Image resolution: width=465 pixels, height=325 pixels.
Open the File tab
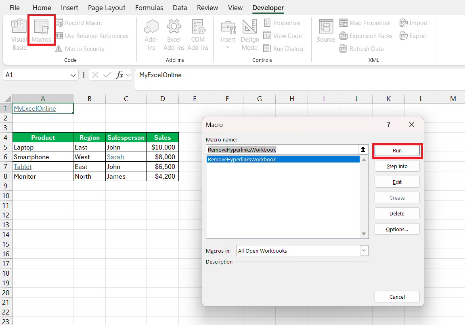click(15, 8)
